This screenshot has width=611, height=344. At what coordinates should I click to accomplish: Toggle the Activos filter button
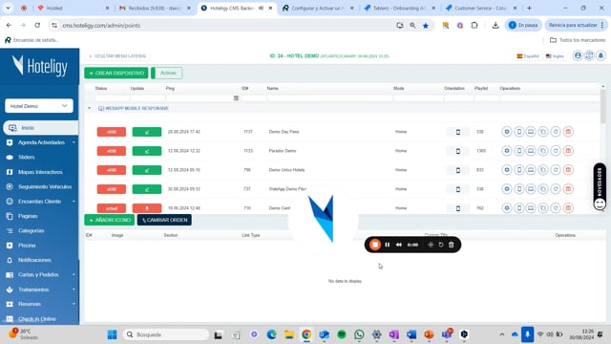(166, 73)
